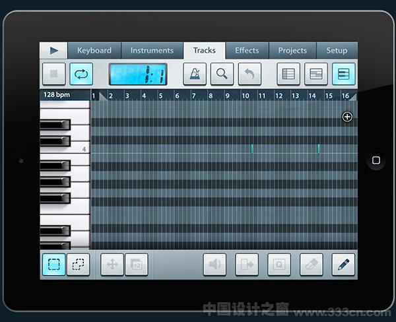Click the quantize Q tool

tap(279, 265)
